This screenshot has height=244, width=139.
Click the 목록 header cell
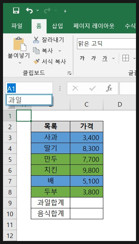(x=51, y=127)
